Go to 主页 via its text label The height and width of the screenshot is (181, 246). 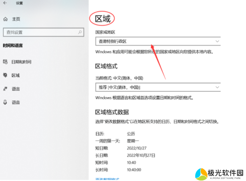click(16, 19)
